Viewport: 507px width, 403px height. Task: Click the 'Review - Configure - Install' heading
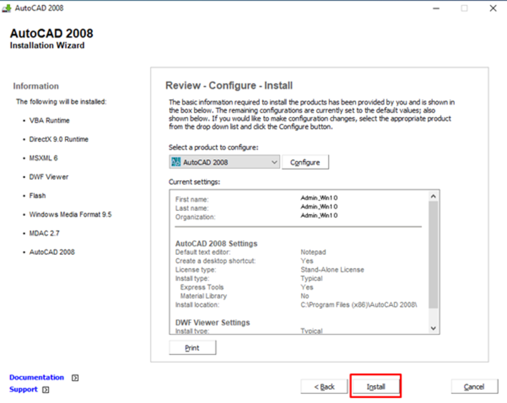click(229, 86)
